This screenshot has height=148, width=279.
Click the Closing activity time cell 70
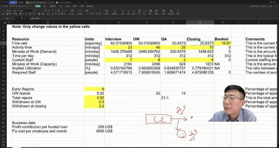[200, 47]
